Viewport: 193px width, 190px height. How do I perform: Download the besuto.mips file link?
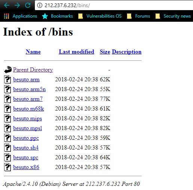click(x=28, y=118)
